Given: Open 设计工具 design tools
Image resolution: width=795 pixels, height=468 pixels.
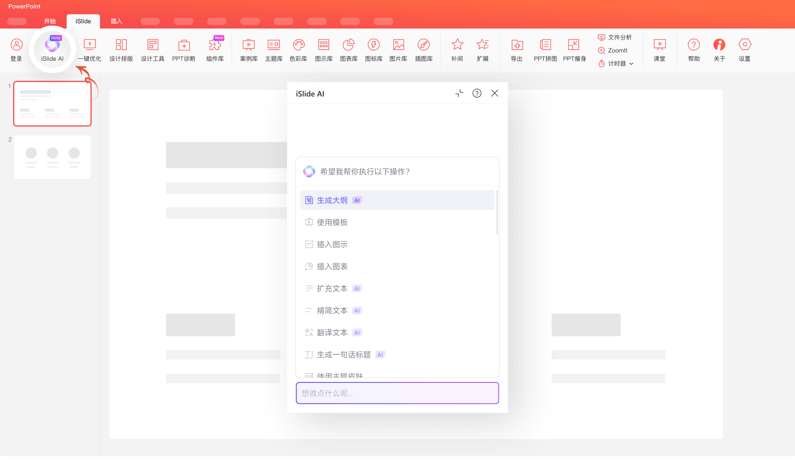Looking at the screenshot, I should pyautogui.click(x=152, y=50).
